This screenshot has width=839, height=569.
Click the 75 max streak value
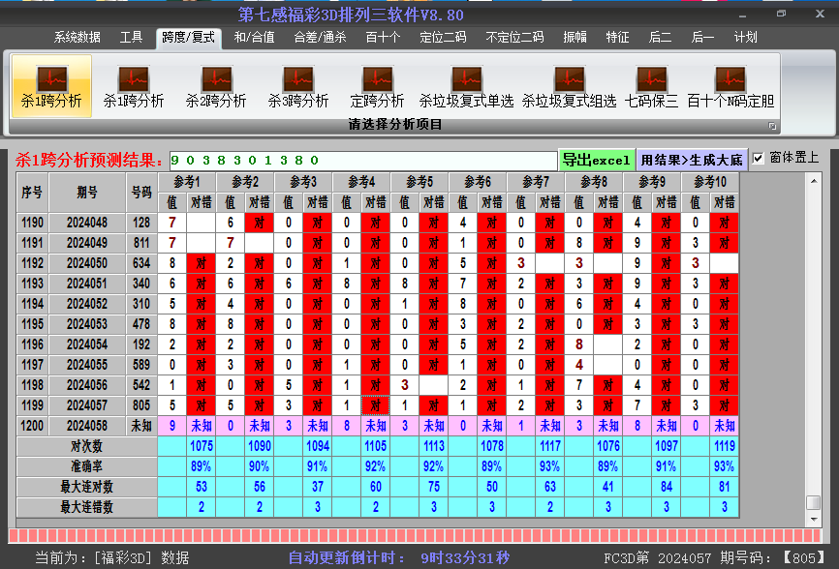coord(434,487)
